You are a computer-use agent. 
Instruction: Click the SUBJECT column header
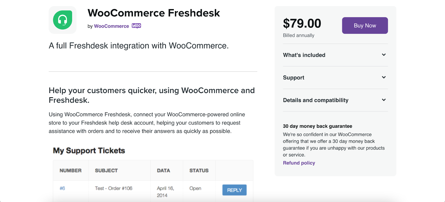click(x=106, y=170)
